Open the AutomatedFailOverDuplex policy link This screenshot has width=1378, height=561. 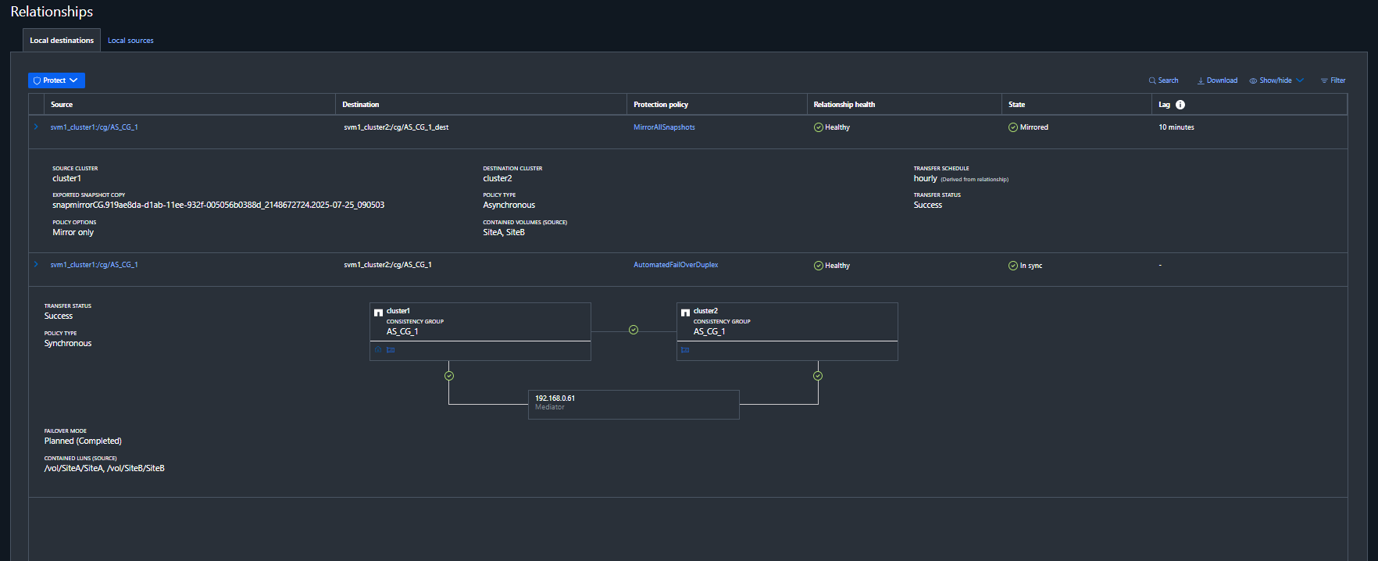[x=676, y=265]
